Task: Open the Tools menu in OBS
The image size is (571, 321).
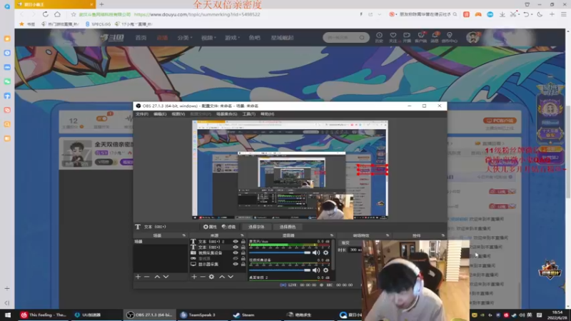Action: pyautogui.click(x=248, y=114)
